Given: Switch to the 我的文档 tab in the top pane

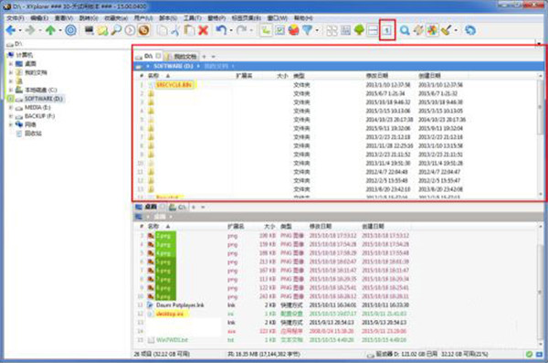Looking at the screenshot, I should (x=182, y=57).
